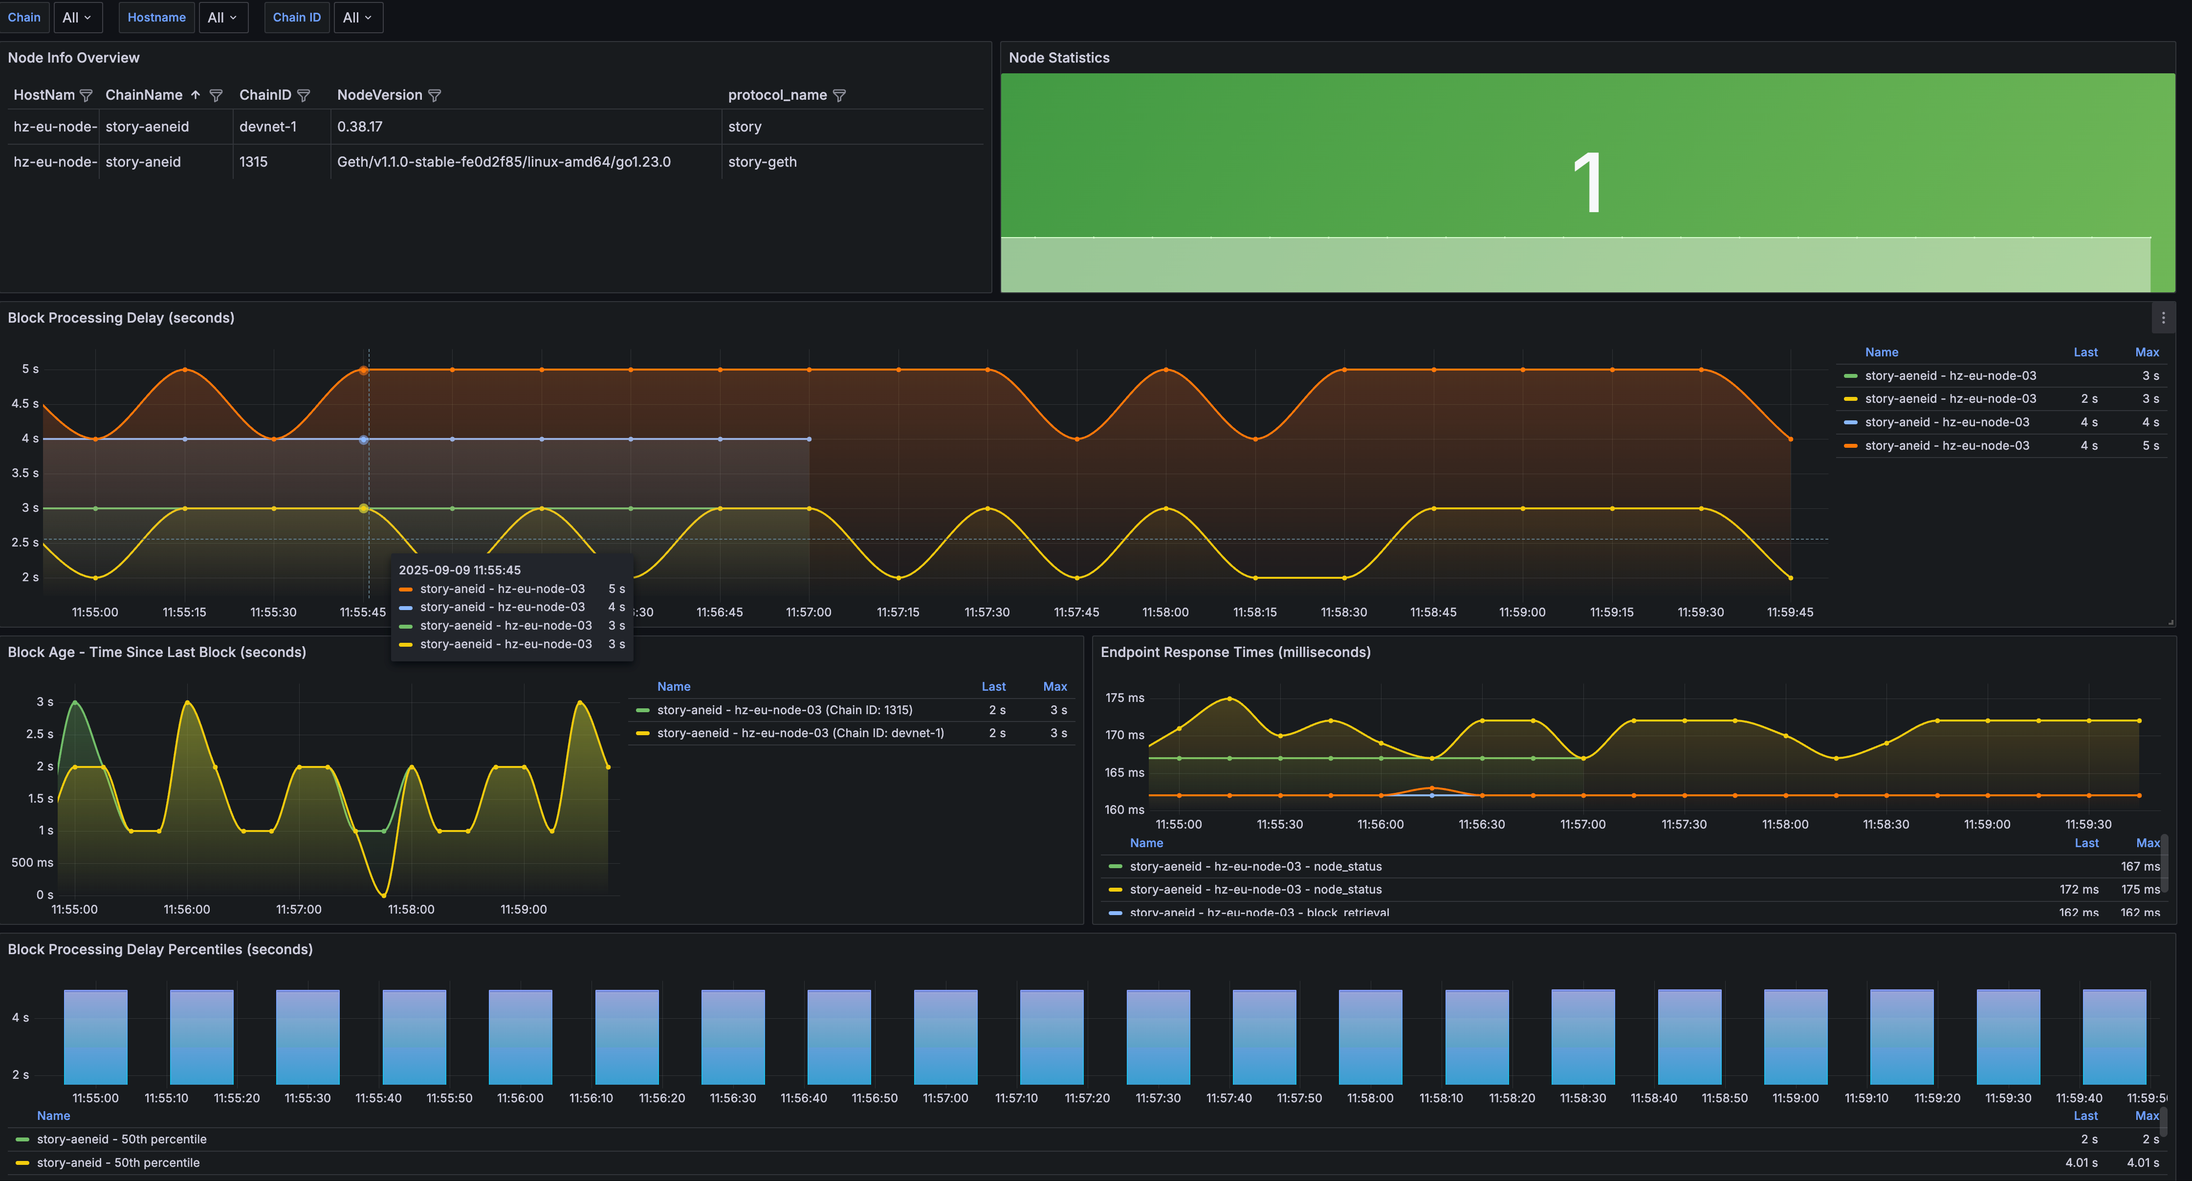Open Block Processing Delay panel menu
The height and width of the screenshot is (1181, 2192).
pos(2163,318)
